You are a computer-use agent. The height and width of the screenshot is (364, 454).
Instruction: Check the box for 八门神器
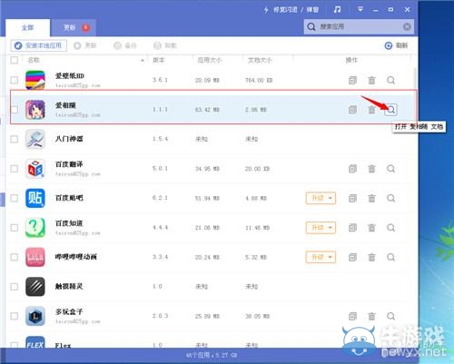click(15, 139)
